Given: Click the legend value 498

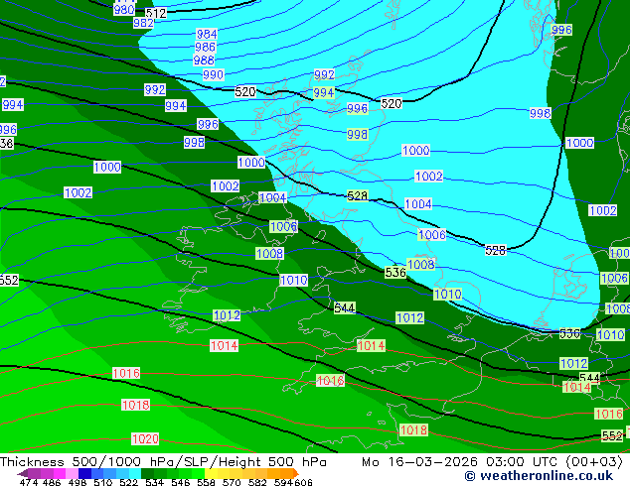Looking at the screenshot, I should 78,482.
